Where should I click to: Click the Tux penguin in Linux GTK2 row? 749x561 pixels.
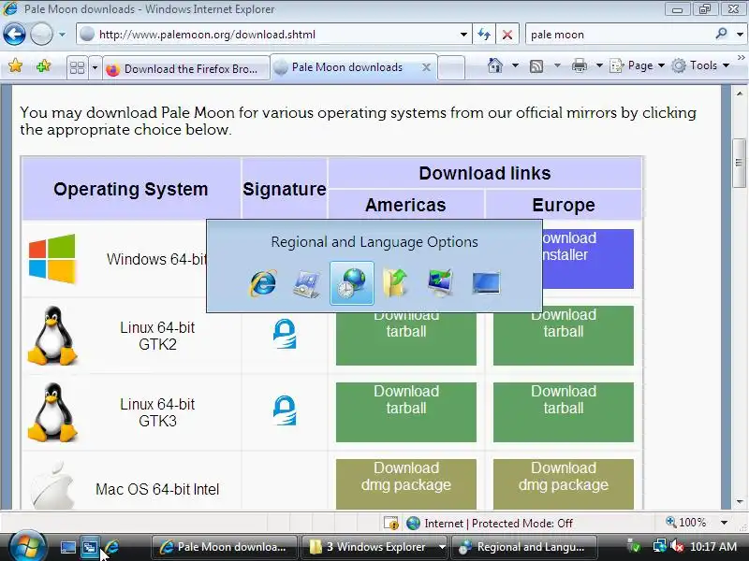coord(52,336)
